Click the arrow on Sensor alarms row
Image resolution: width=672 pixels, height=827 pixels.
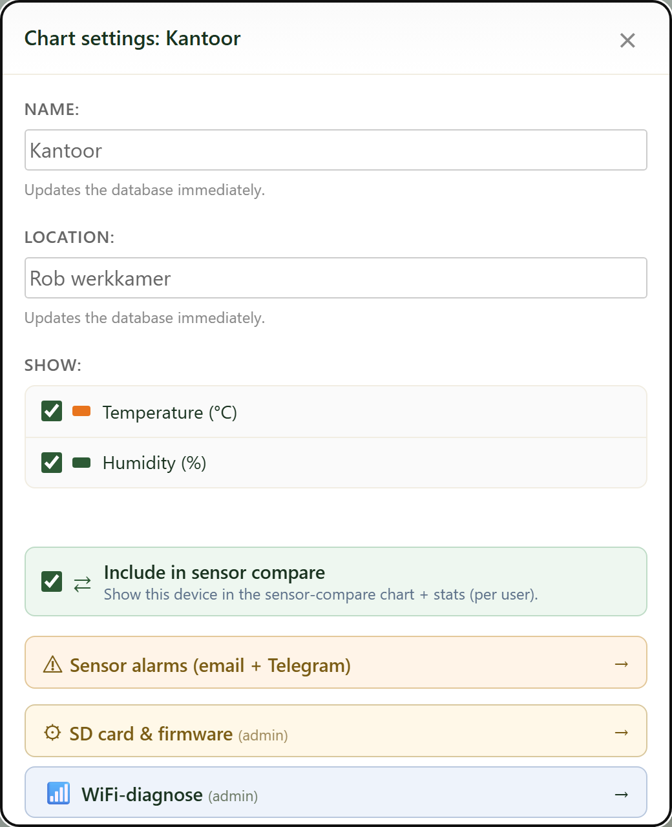click(622, 664)
